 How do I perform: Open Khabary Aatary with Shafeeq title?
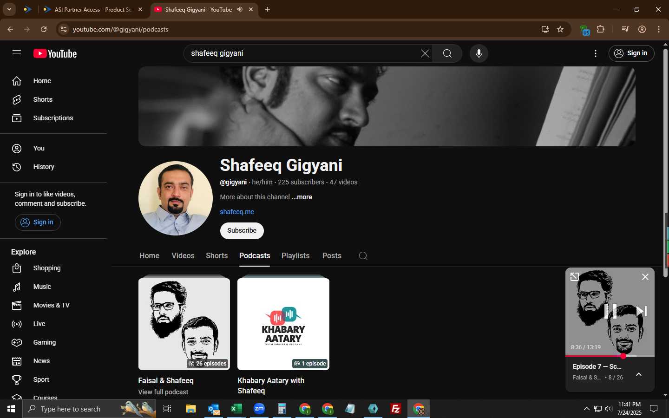271,385
